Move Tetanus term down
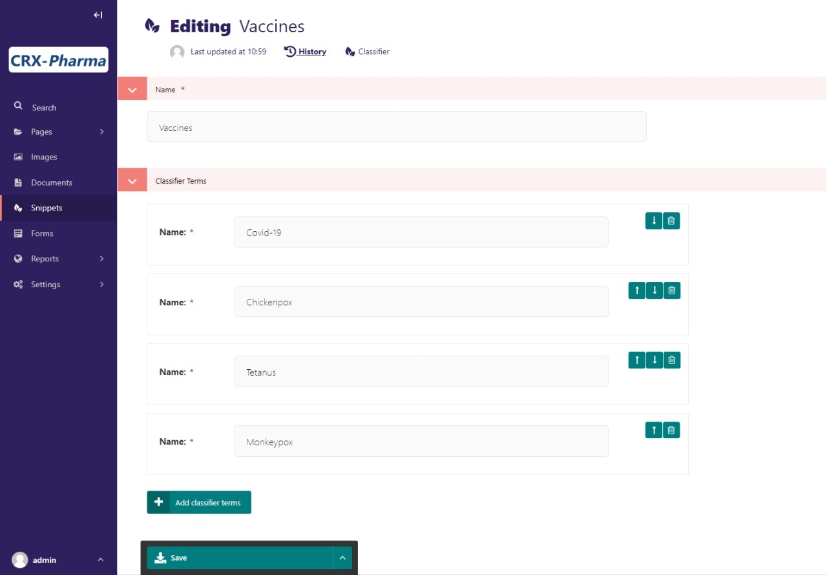 point(654,360)
